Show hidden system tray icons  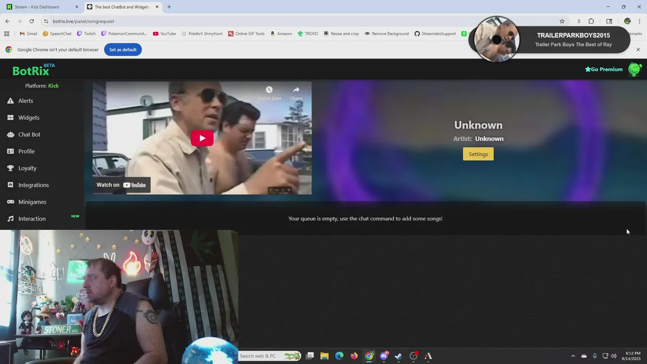click(573, 356)
